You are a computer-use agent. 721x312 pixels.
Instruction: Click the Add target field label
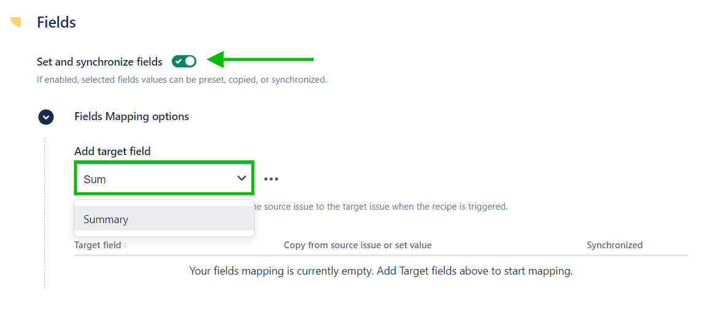pyautogui.click(x=112, y=151)
